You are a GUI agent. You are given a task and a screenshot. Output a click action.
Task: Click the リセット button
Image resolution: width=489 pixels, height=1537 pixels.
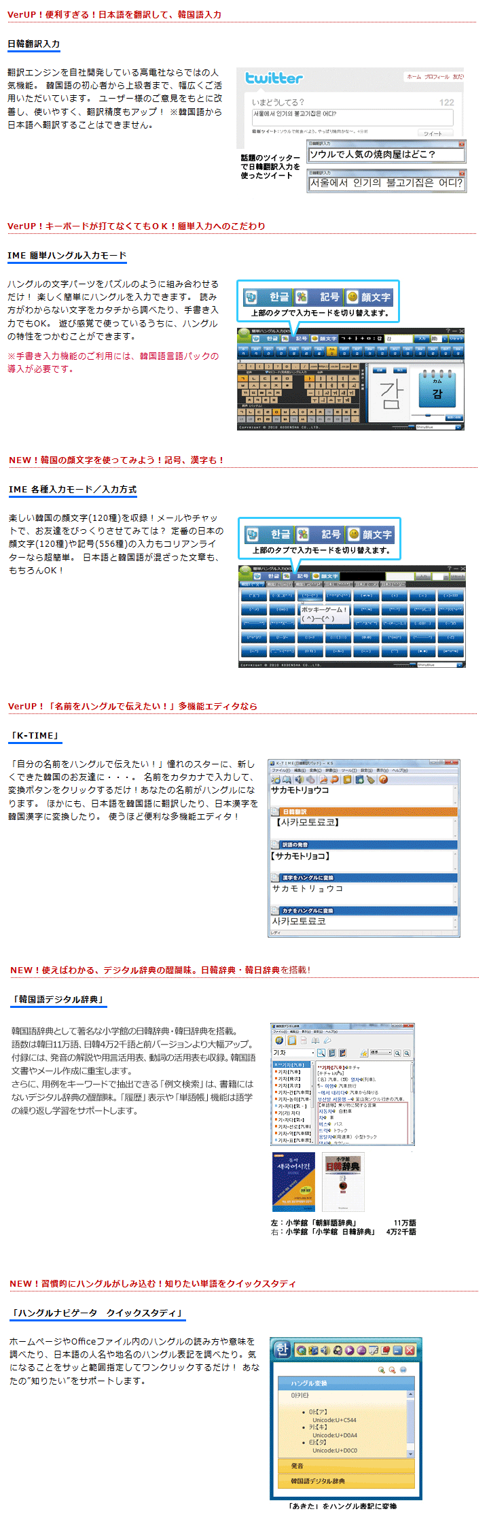(457, 339)
